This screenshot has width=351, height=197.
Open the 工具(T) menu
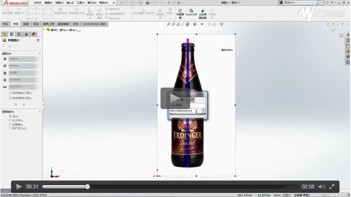[80, 2]
